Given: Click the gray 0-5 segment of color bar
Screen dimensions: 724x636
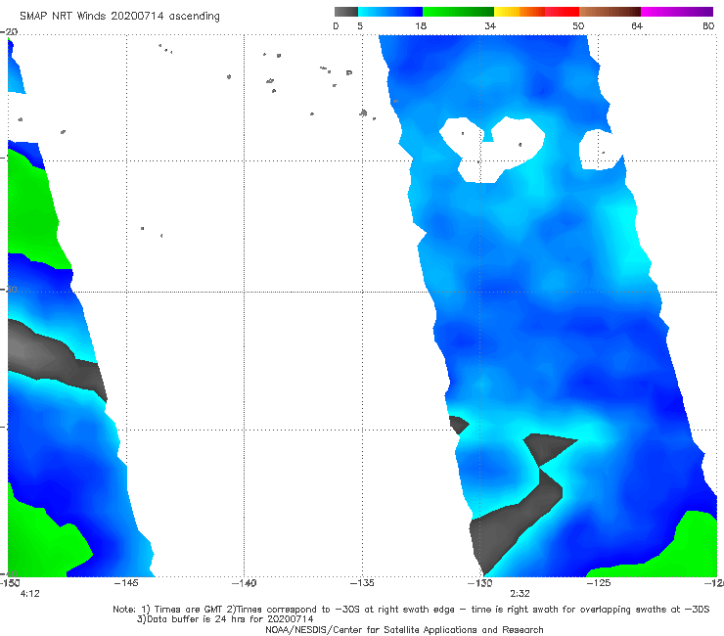Looking at the screenshot, I should pos(346,12).
